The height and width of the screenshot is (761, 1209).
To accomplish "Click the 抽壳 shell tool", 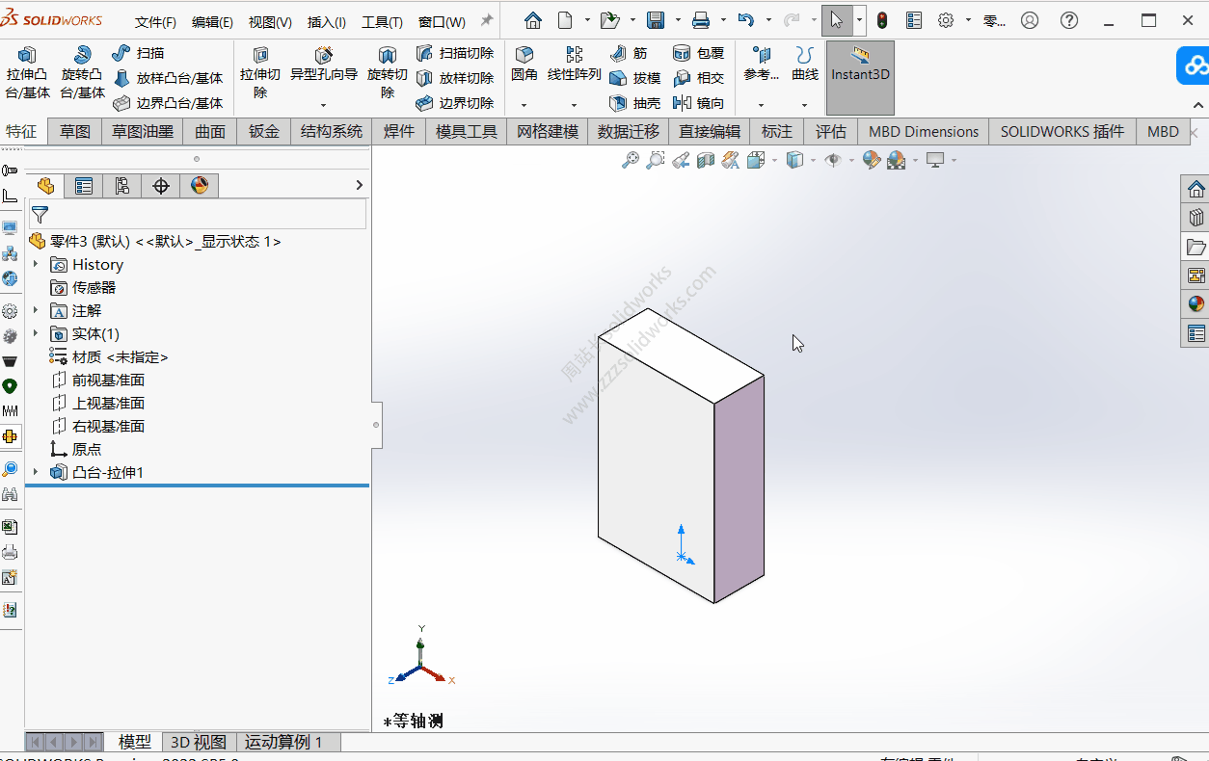I will click(634, 103).
